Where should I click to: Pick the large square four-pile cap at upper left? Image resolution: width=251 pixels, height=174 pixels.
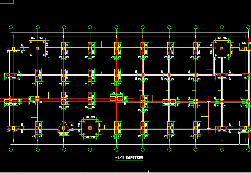click(37, 49)
